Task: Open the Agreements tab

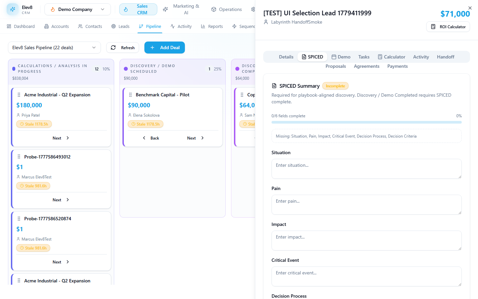Action: tap(366, 66)
